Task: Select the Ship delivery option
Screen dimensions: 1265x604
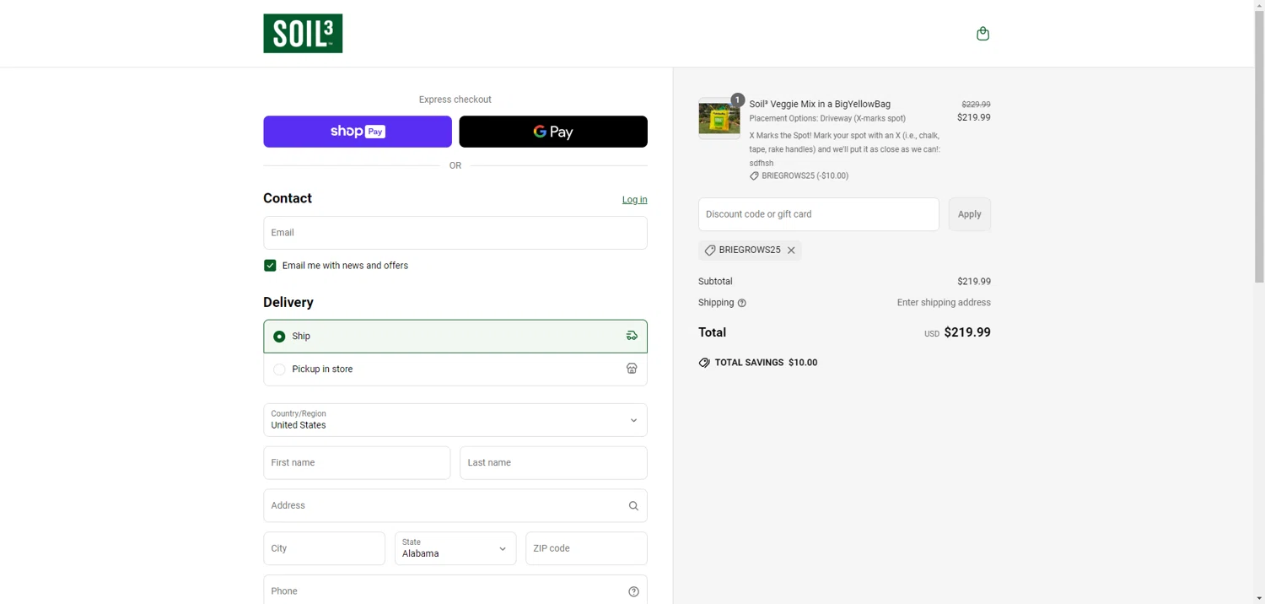Action: tap(455, 336)
